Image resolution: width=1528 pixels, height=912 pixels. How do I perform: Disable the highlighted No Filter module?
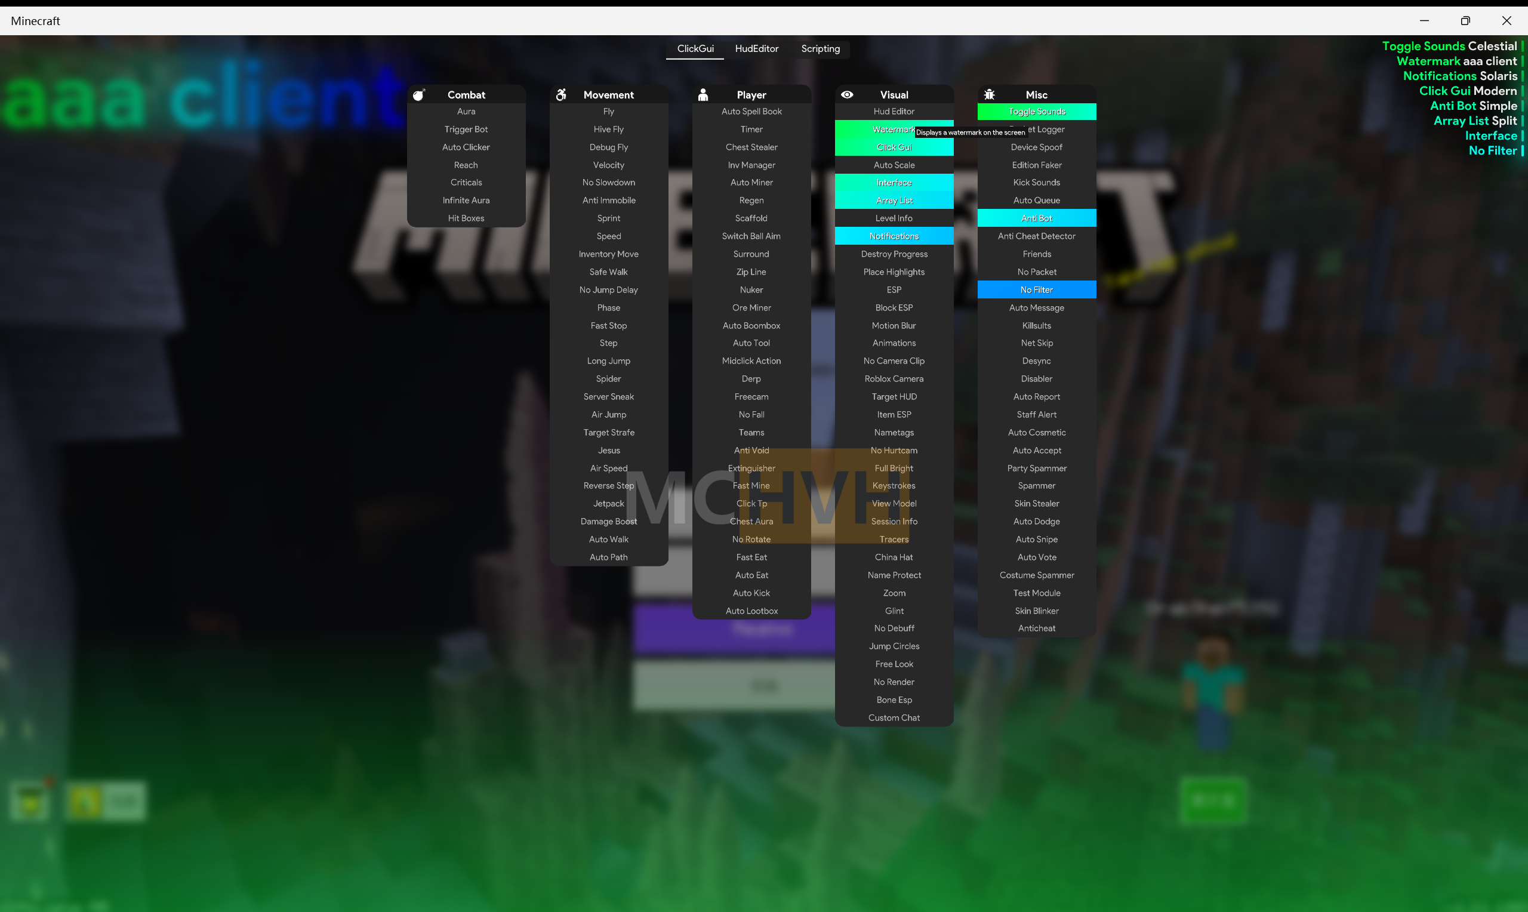(x=1037, y=290)
